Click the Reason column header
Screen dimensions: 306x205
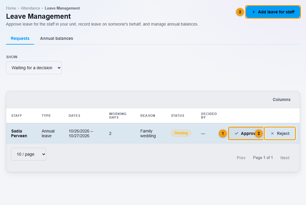pyautogui.click(x=148, y=116)
